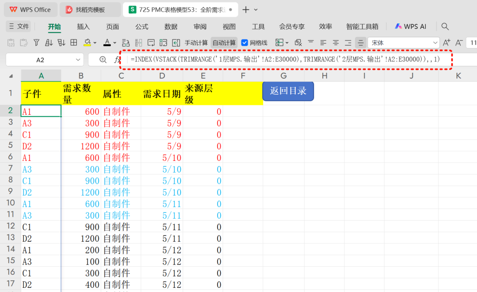Apply the black font color A
This screenshot has height=292, width=477.
pyautogui.click(x=107, y=42)
